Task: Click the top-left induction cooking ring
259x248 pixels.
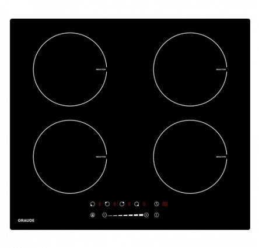Action: pyautogui.click(x=70, y=69)
